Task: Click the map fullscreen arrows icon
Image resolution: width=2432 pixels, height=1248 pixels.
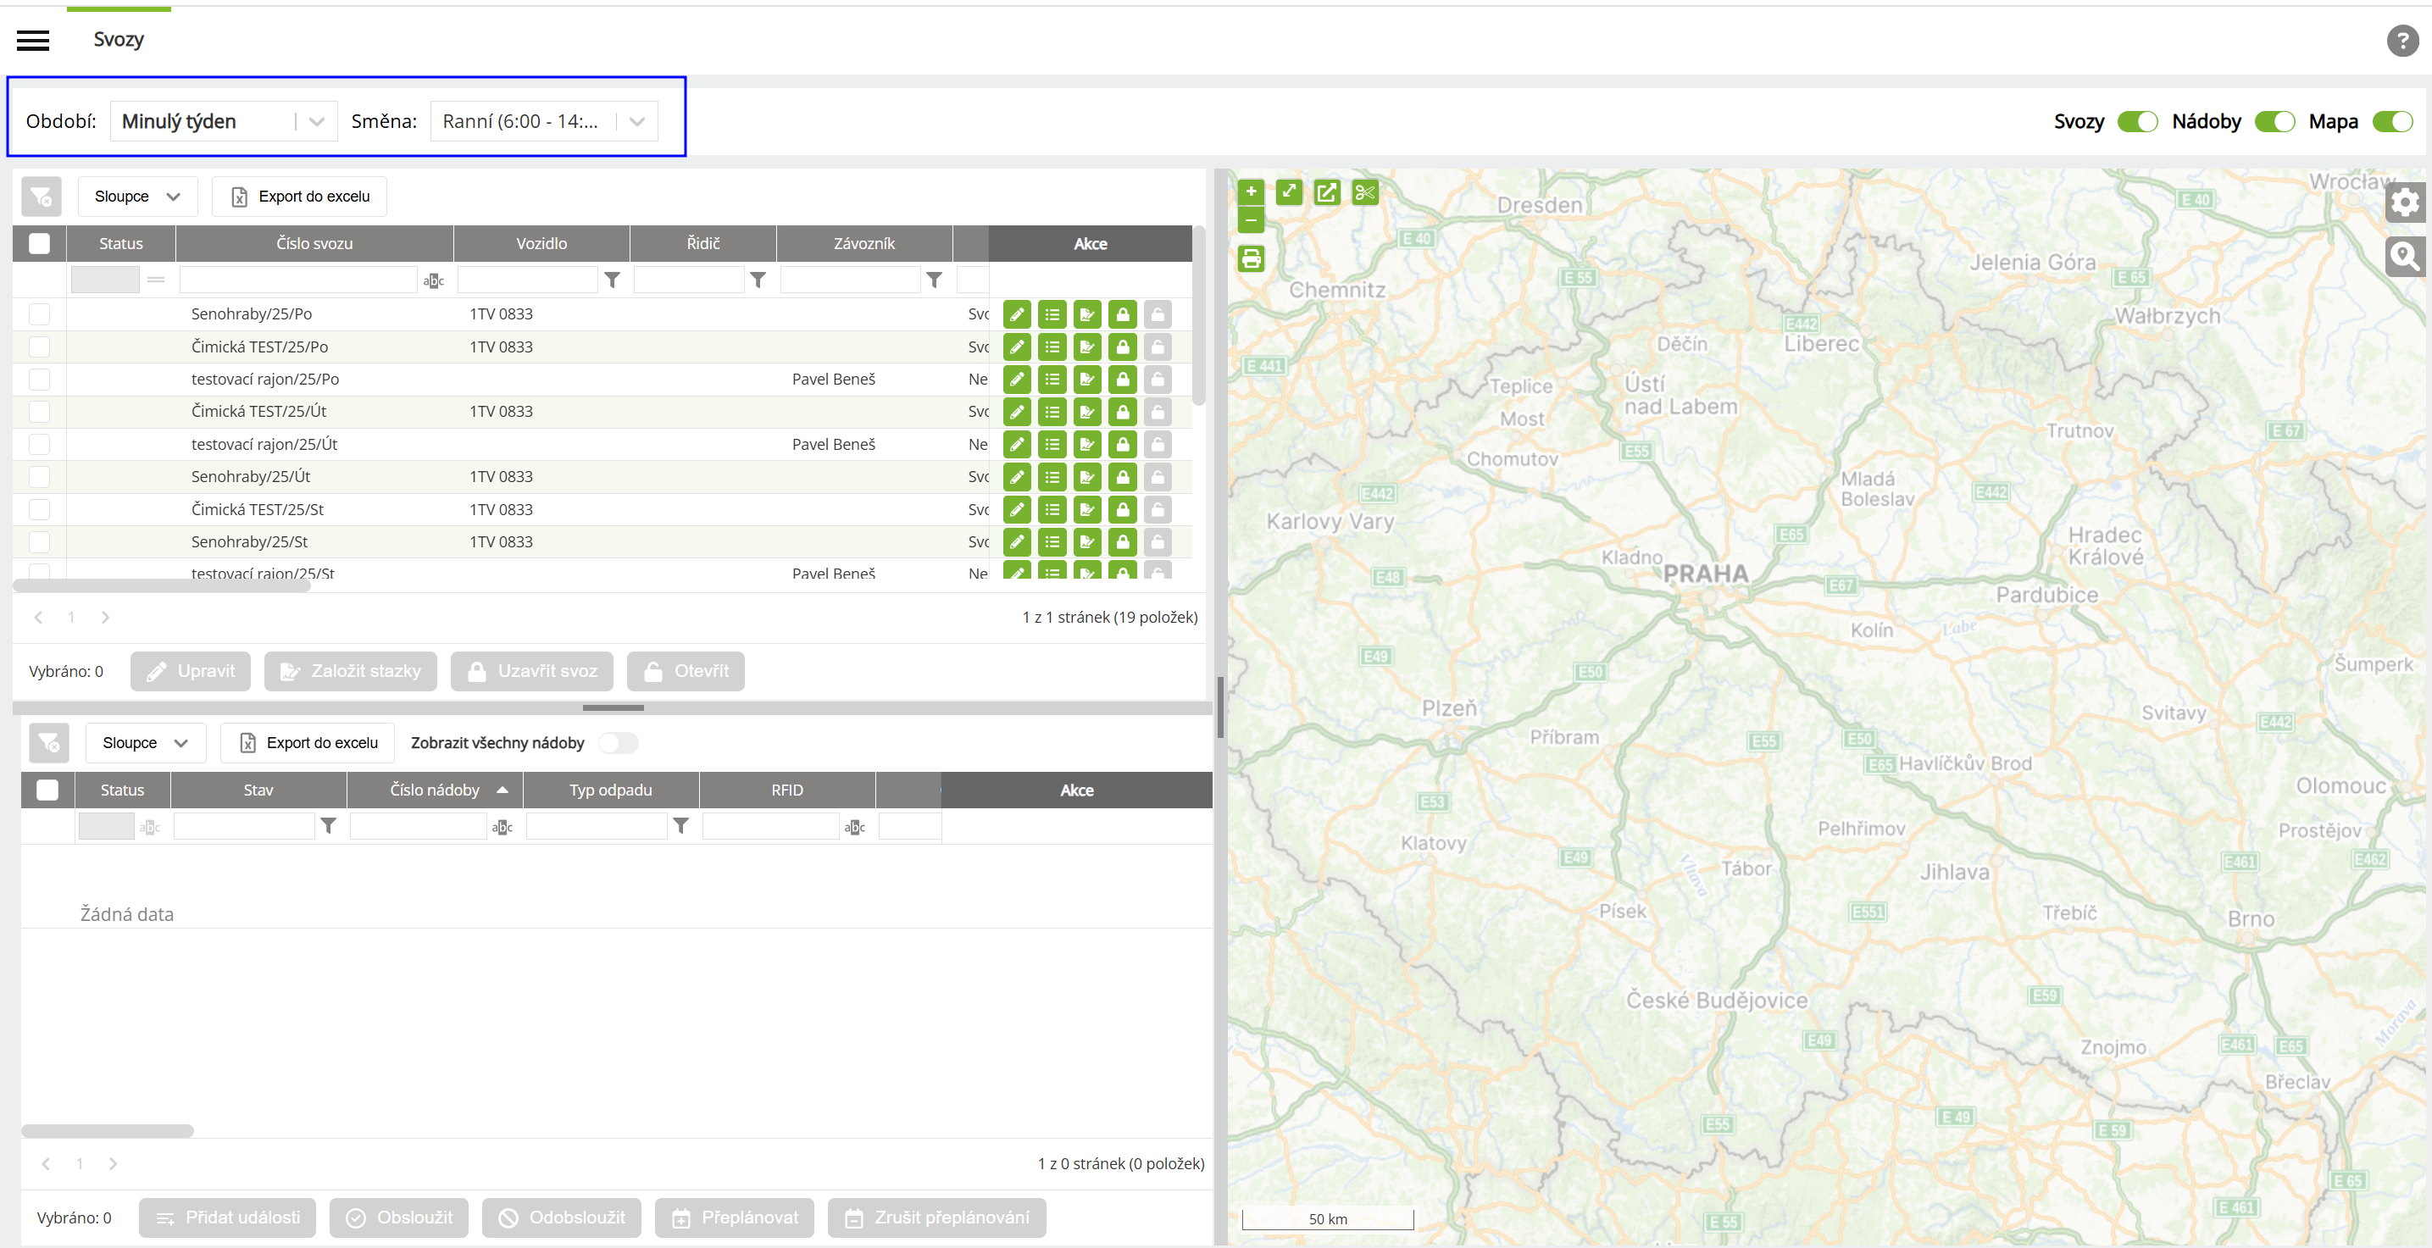Action: (x=1289, y=192)
